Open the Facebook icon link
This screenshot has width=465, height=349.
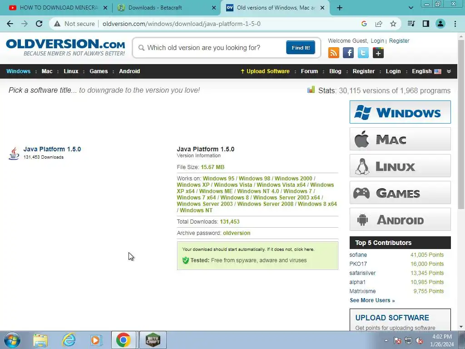[x=348, y=53]
